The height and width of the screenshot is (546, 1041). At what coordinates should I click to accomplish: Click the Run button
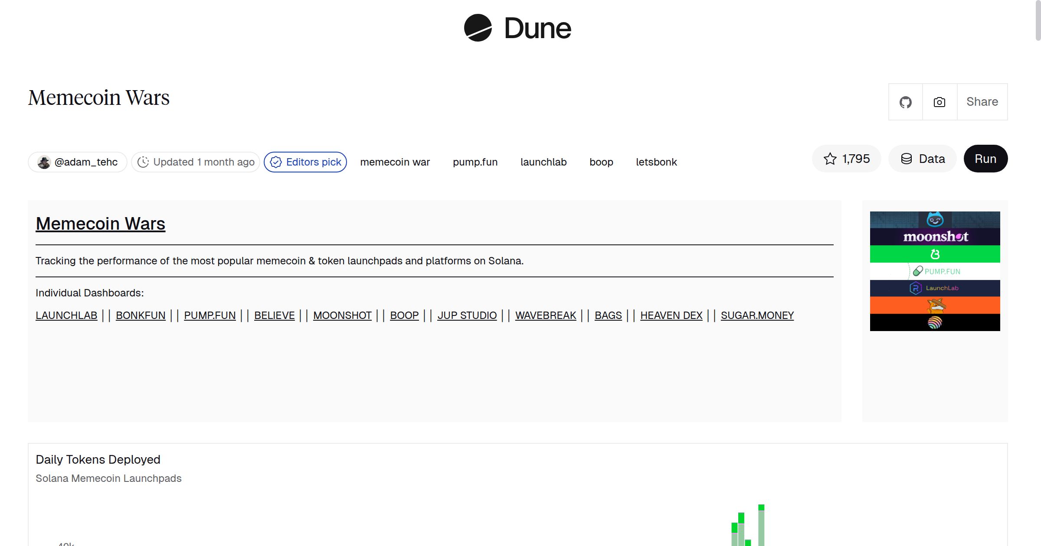pyautogui.click(x=985, y=159)
